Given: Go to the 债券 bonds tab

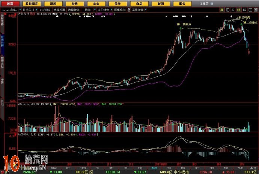Looking at the screenshot, I should [x=118, y=3].
